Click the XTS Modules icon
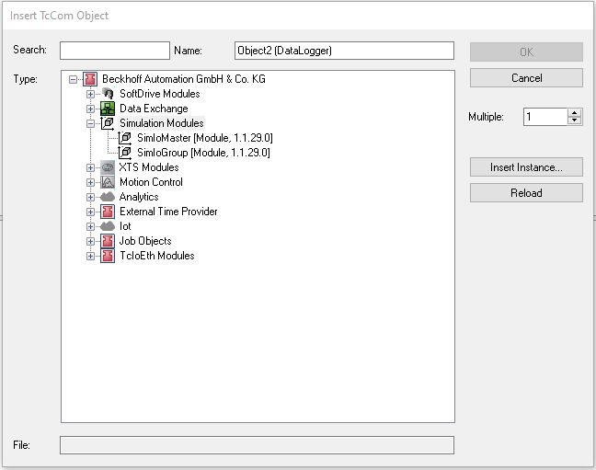Image resolution: width=596 pixels, height=470 pixels. [108, 167]
